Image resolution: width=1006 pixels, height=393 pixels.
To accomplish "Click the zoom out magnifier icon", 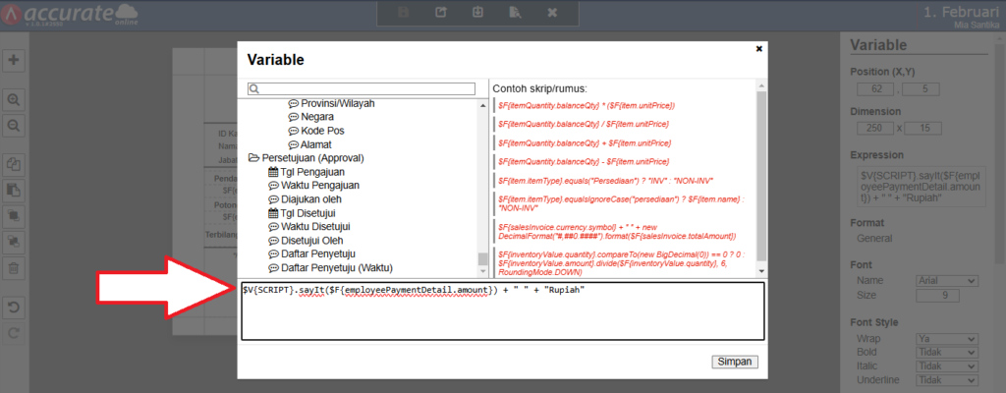I will [x=15, y=126].
